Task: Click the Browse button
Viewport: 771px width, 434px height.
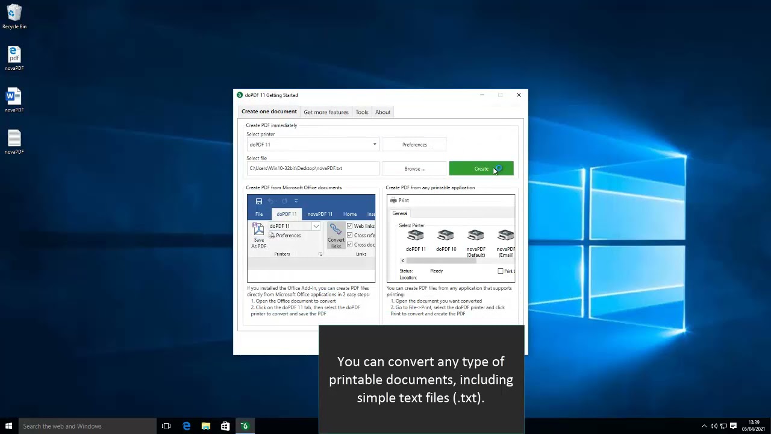Action: point(414,169)
